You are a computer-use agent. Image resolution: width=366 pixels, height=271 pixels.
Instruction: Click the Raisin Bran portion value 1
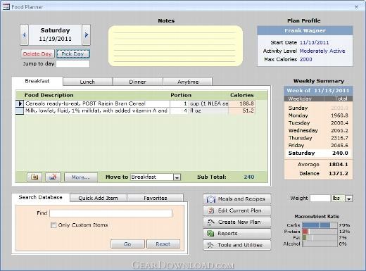[179, 103]
